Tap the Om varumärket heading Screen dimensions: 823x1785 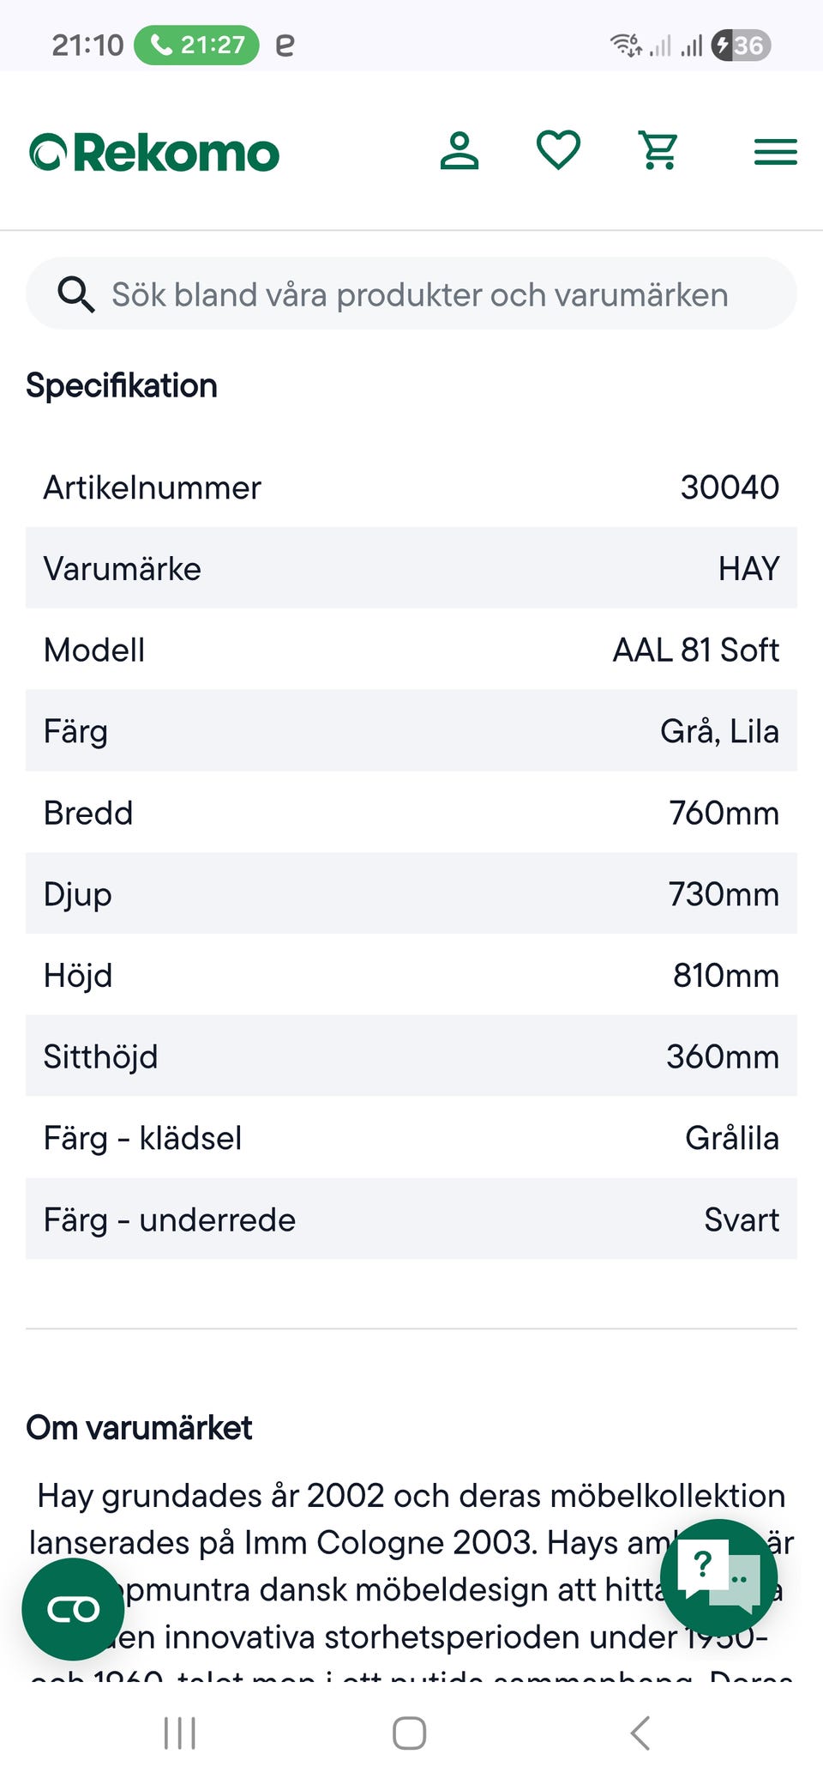pos(139,1428)
